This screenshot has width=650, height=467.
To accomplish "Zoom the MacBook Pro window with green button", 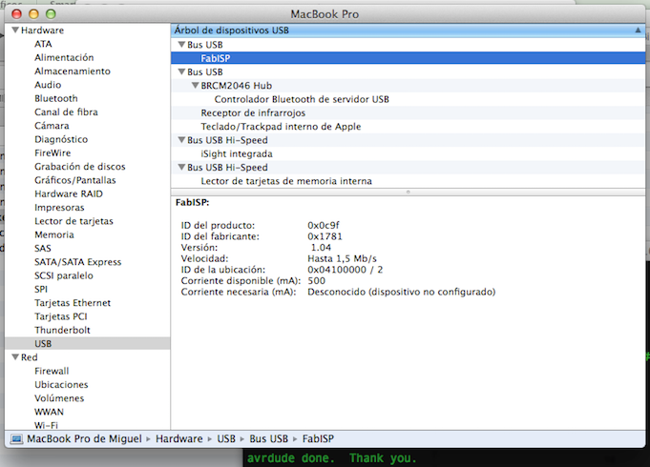I will [x=51, y=14].
